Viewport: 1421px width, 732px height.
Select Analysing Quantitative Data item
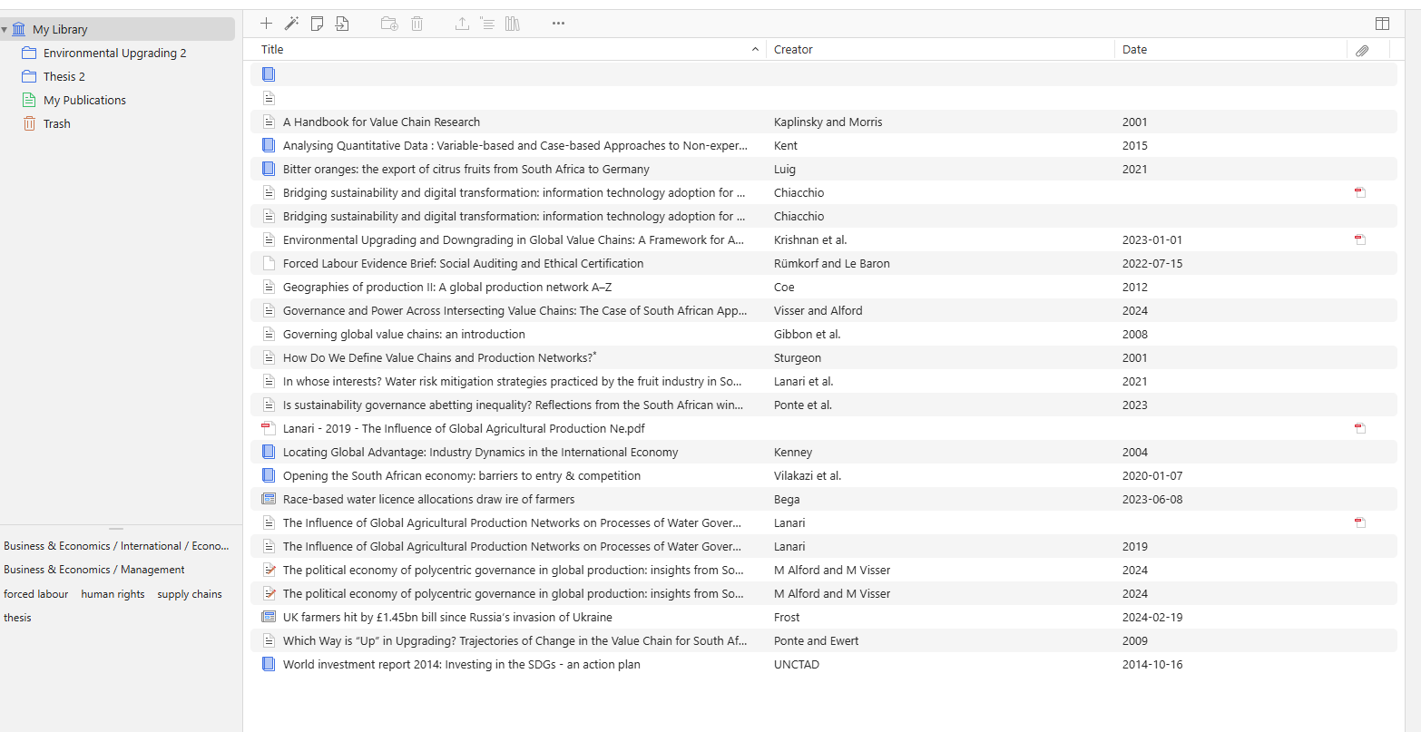(x=515, y=145)
